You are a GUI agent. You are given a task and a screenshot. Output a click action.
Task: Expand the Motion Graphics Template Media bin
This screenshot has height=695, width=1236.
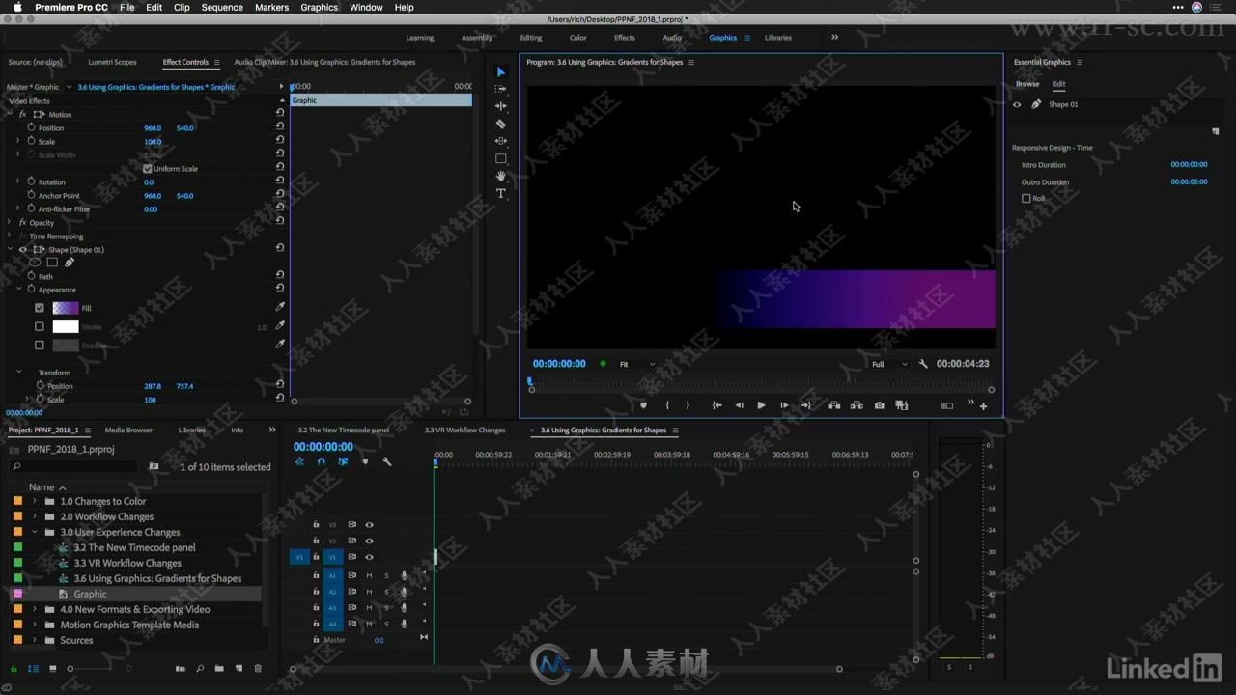point(35,625)
